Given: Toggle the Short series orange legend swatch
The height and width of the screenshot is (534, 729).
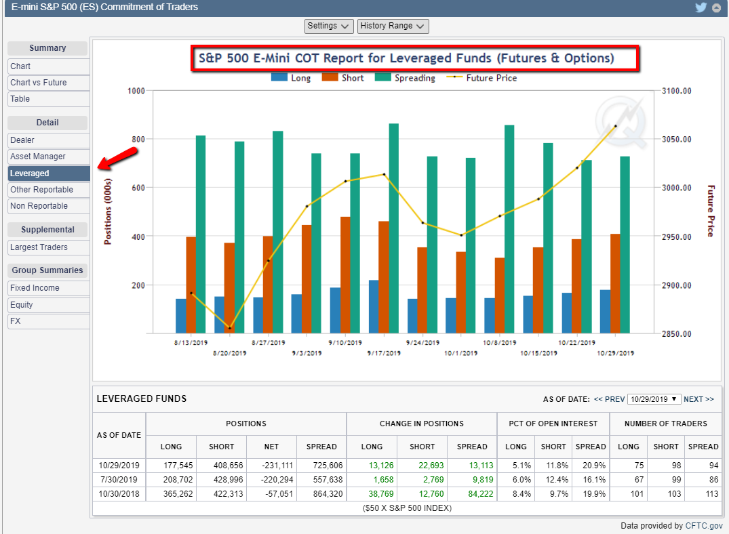Looking at the screenshot, I should [330, 78].
